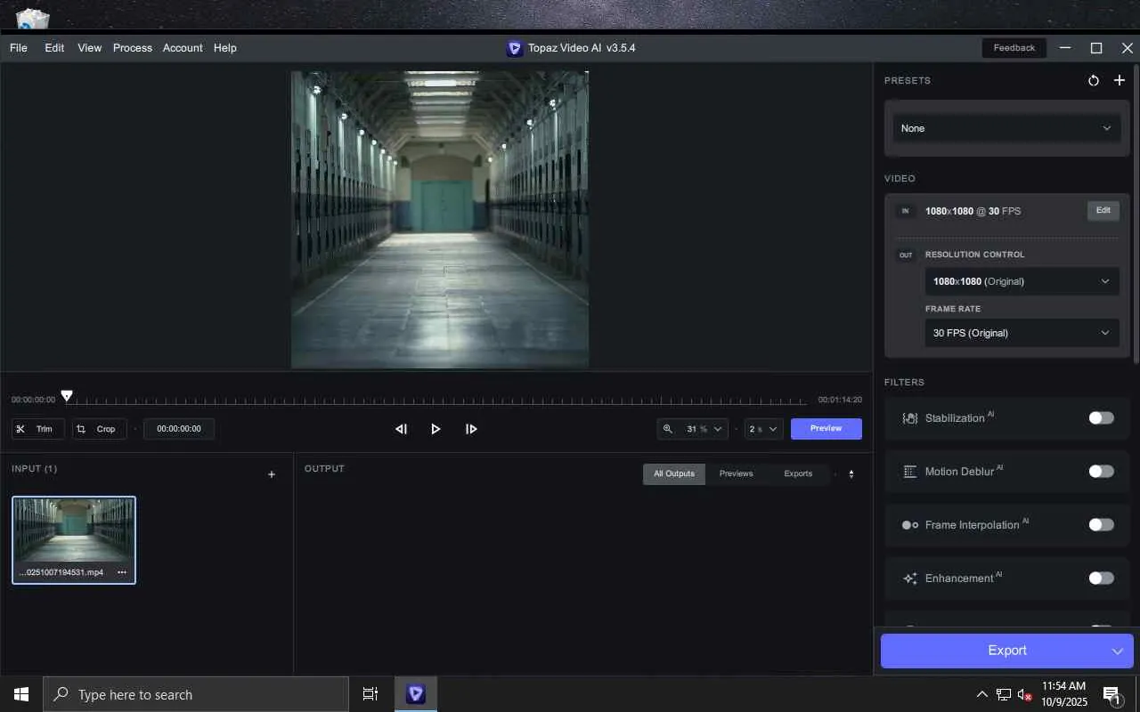Toggle Frame Interpolation on
Viewport: 1140px width, 712px height.
click(x=1101, y=525)
